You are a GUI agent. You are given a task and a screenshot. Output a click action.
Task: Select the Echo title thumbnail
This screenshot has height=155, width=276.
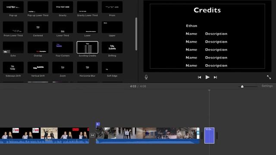[x=13, y=47]
